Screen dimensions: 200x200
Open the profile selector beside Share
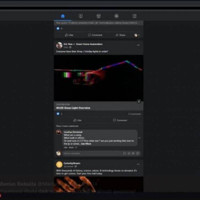(137, 35)
